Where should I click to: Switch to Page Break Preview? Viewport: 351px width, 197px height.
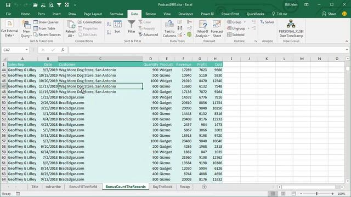[x=293, y=194]
